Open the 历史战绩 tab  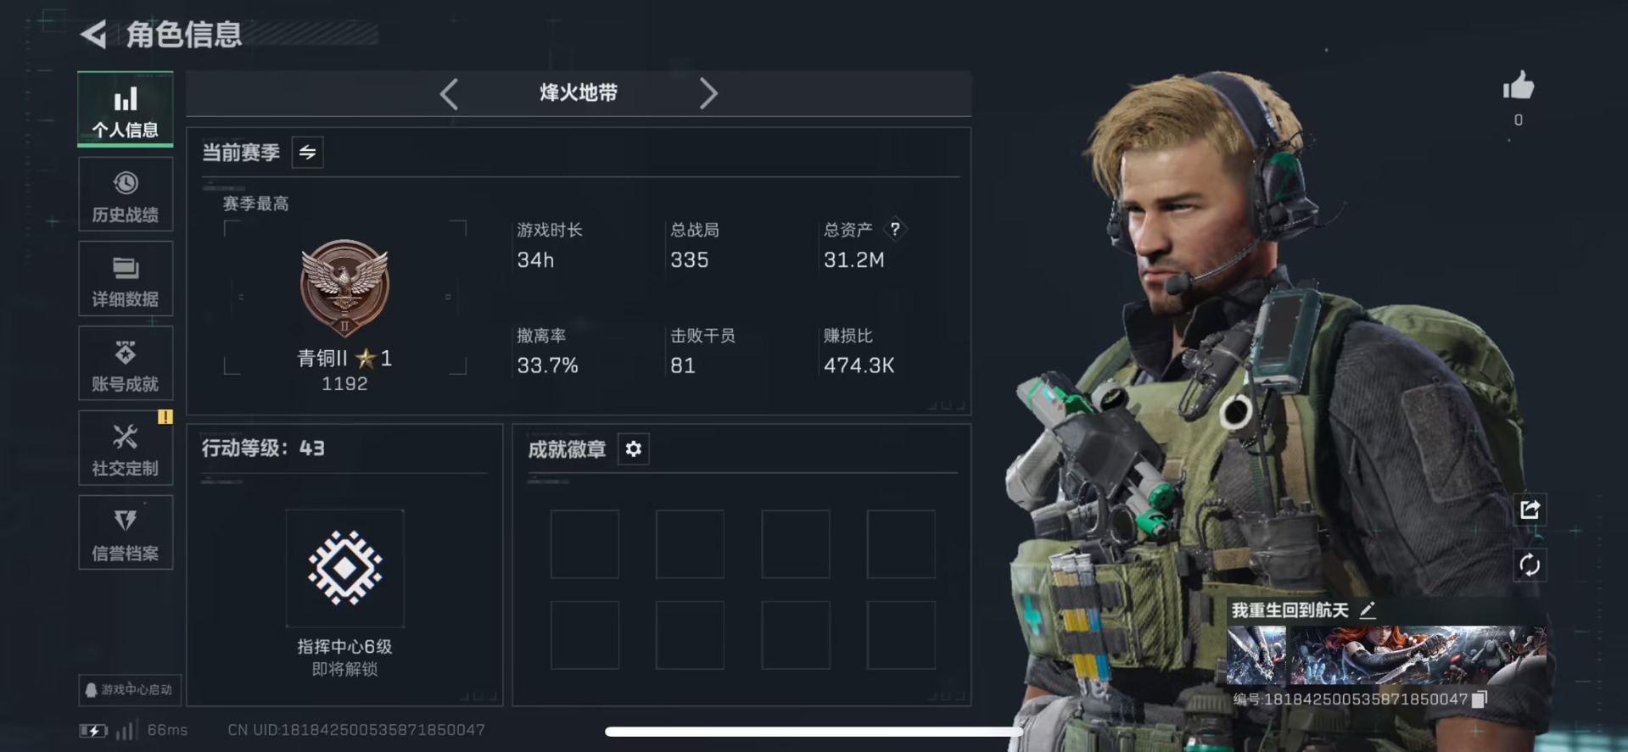click(x=126, y=195)
